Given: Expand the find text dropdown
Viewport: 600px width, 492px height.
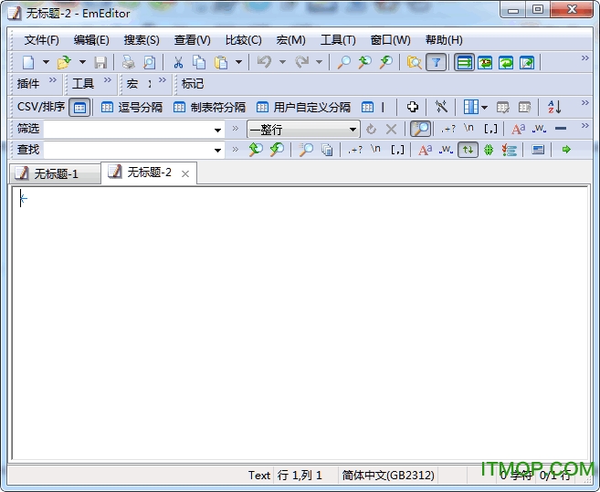Looking at the screenshot, I should click(217, 150).
